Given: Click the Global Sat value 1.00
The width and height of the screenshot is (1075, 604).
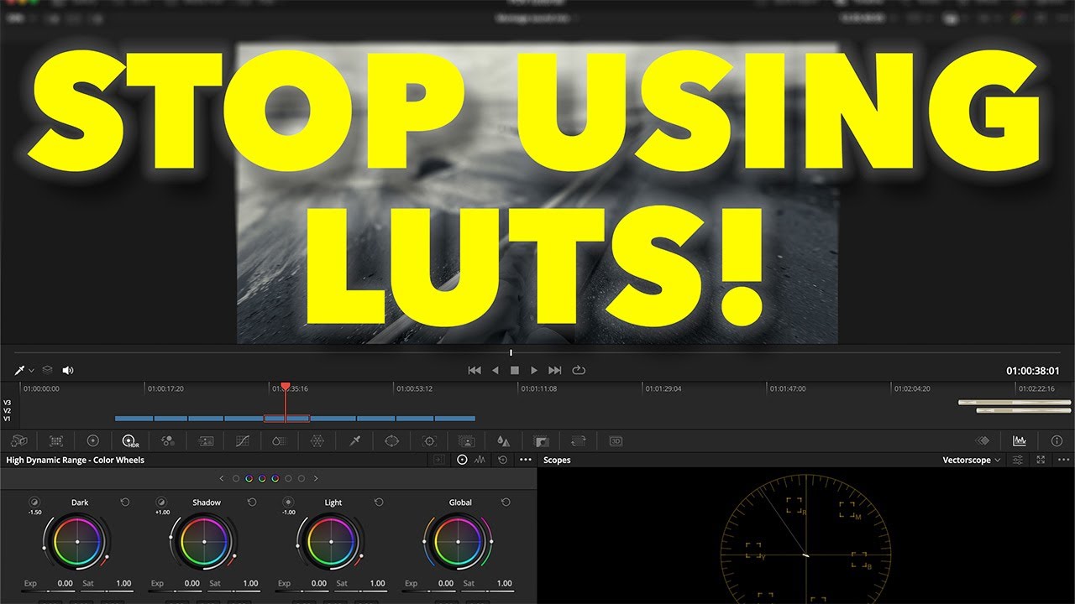Looking at the screenshot, I should click(x=504, y=583).
